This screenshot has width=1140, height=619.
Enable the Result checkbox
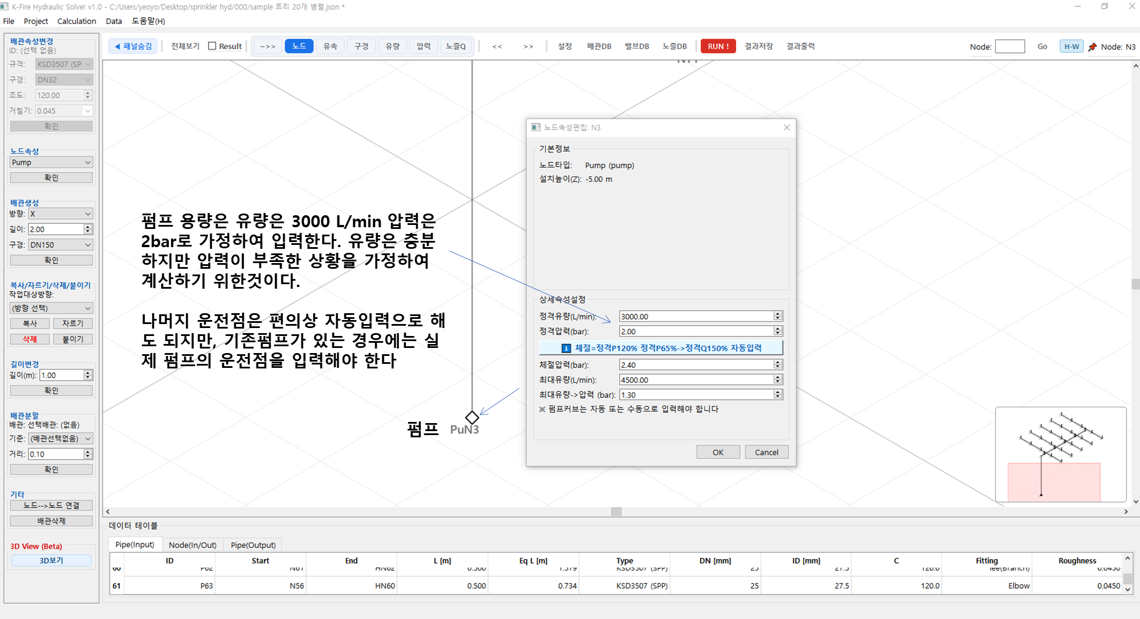[x=213, y=46]
